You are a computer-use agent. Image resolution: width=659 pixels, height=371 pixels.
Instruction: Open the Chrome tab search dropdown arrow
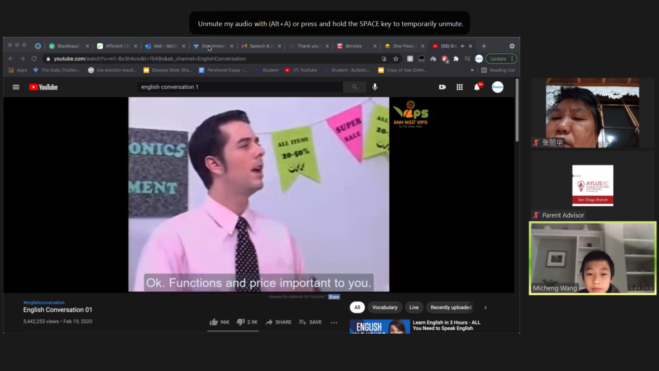(x=512, y=46)
